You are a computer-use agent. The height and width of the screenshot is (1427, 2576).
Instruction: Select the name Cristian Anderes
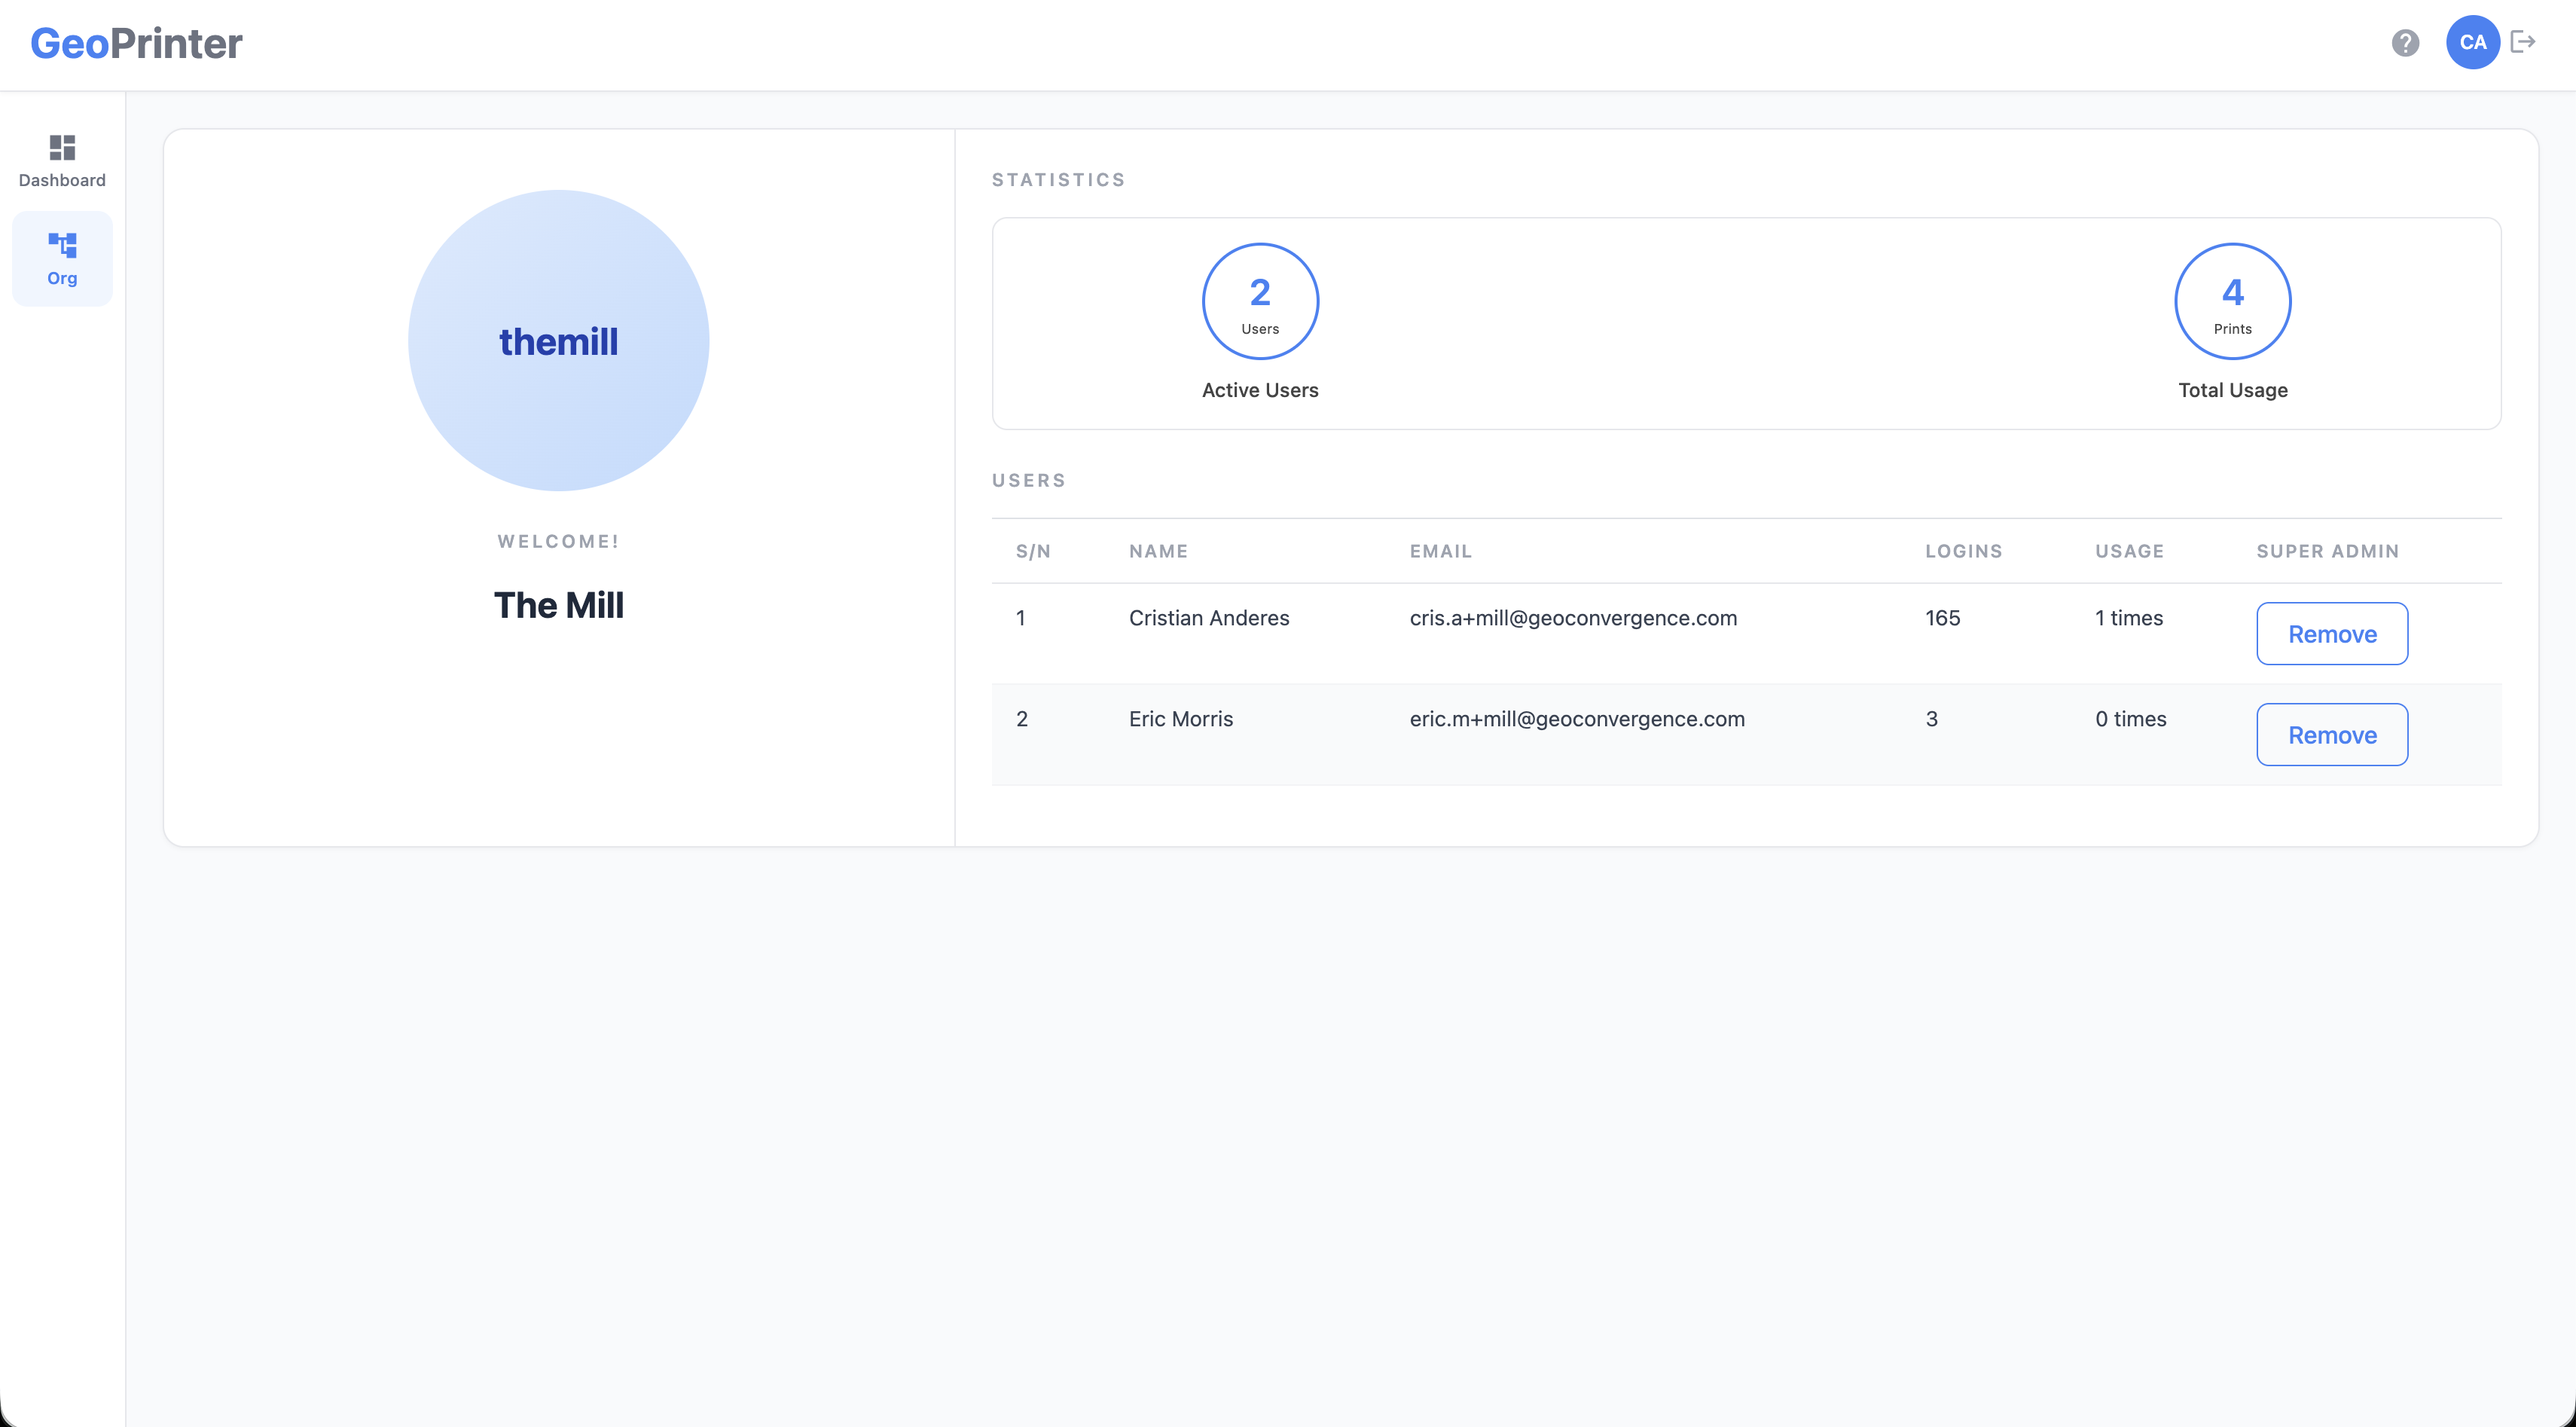1209,618
